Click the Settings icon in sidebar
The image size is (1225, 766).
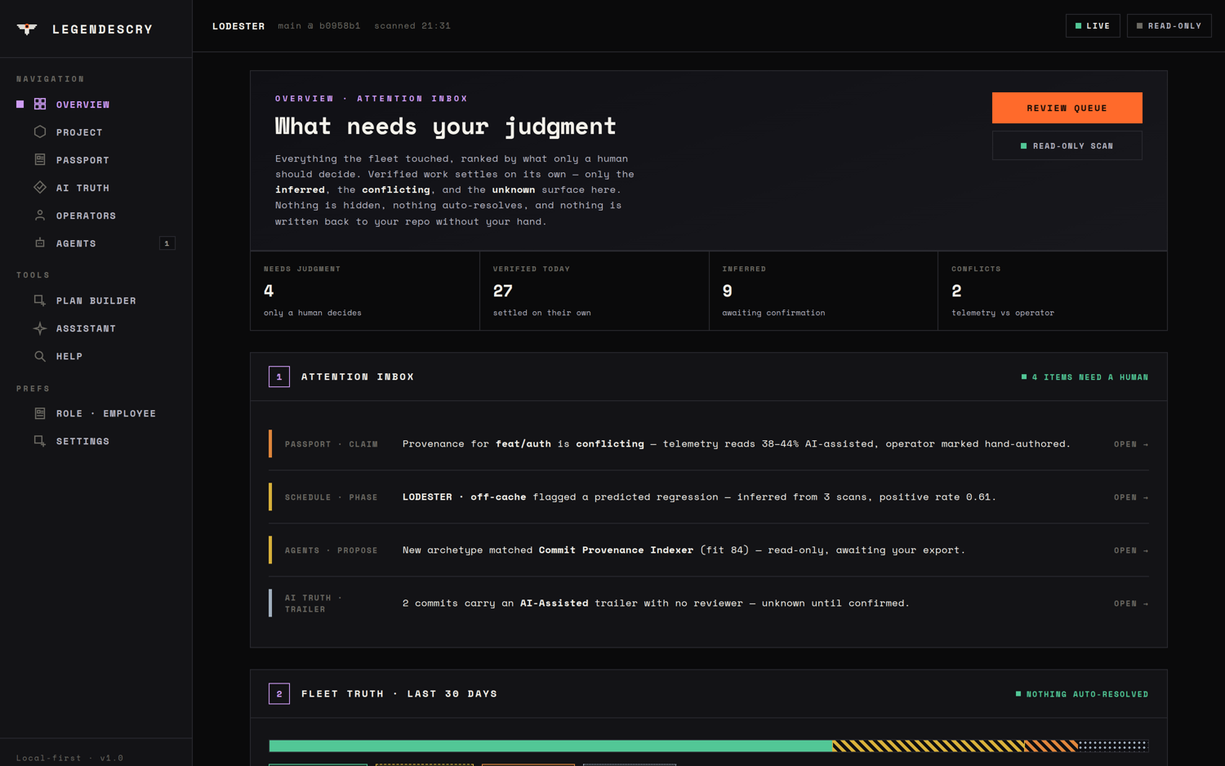coord(40,441)
